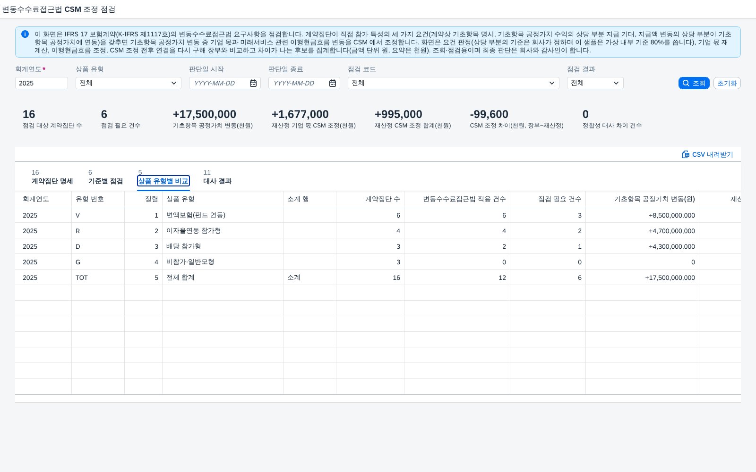The image size is (756, 472).
Task: Click the 소계 행 column header
Action: coord(310,199)
